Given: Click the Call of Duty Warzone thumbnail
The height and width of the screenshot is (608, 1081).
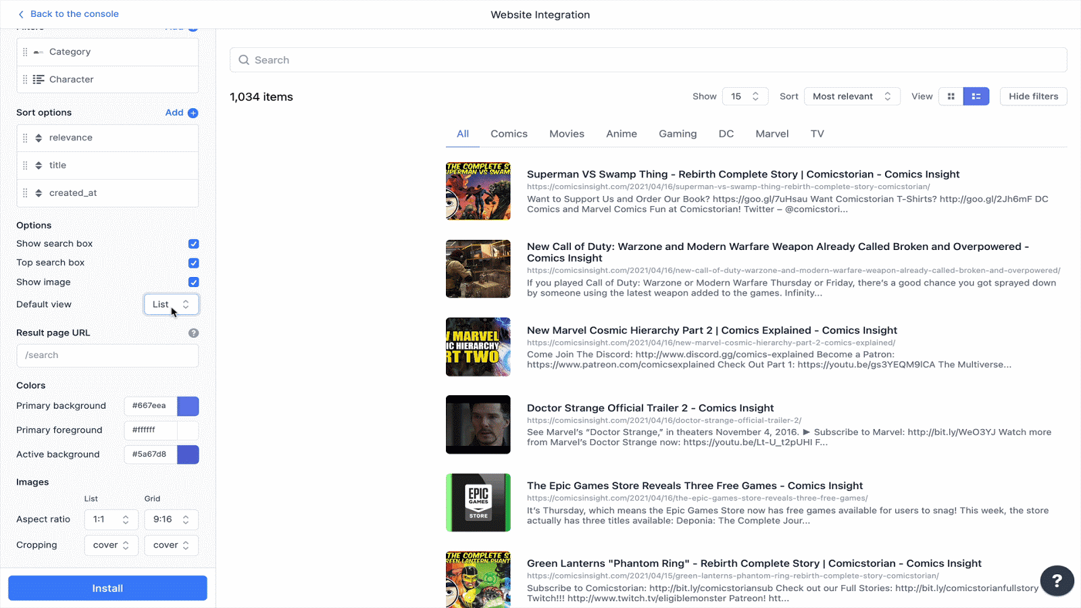Looking at the screenshot, I should point(478,269).
